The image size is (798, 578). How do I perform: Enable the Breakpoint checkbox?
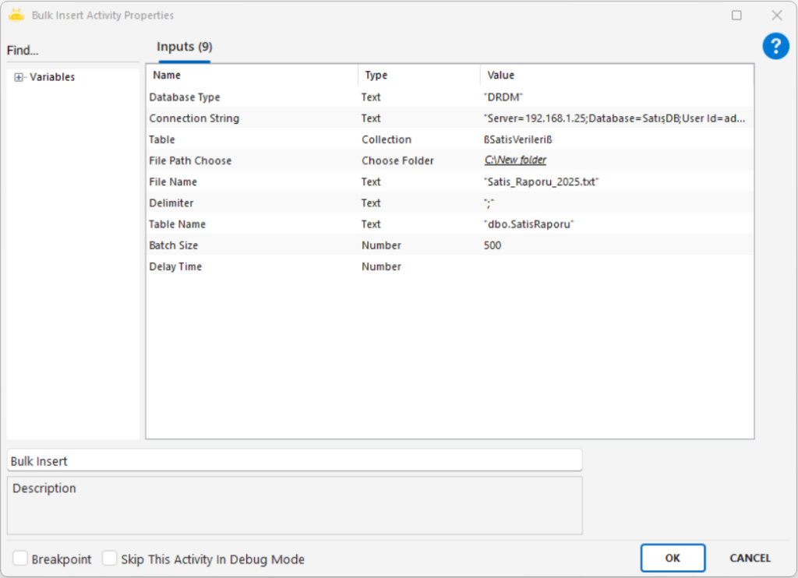[x=20, y=559]
